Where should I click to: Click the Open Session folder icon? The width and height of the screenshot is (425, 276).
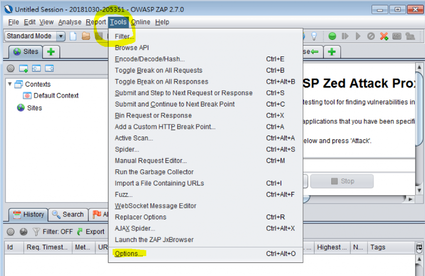coord(86,36)
